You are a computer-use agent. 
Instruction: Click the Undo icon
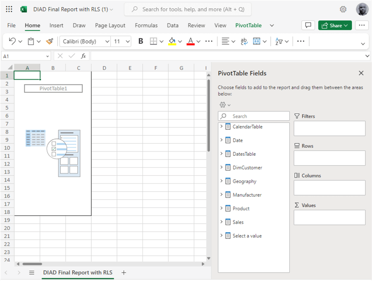tap(12, 41)
